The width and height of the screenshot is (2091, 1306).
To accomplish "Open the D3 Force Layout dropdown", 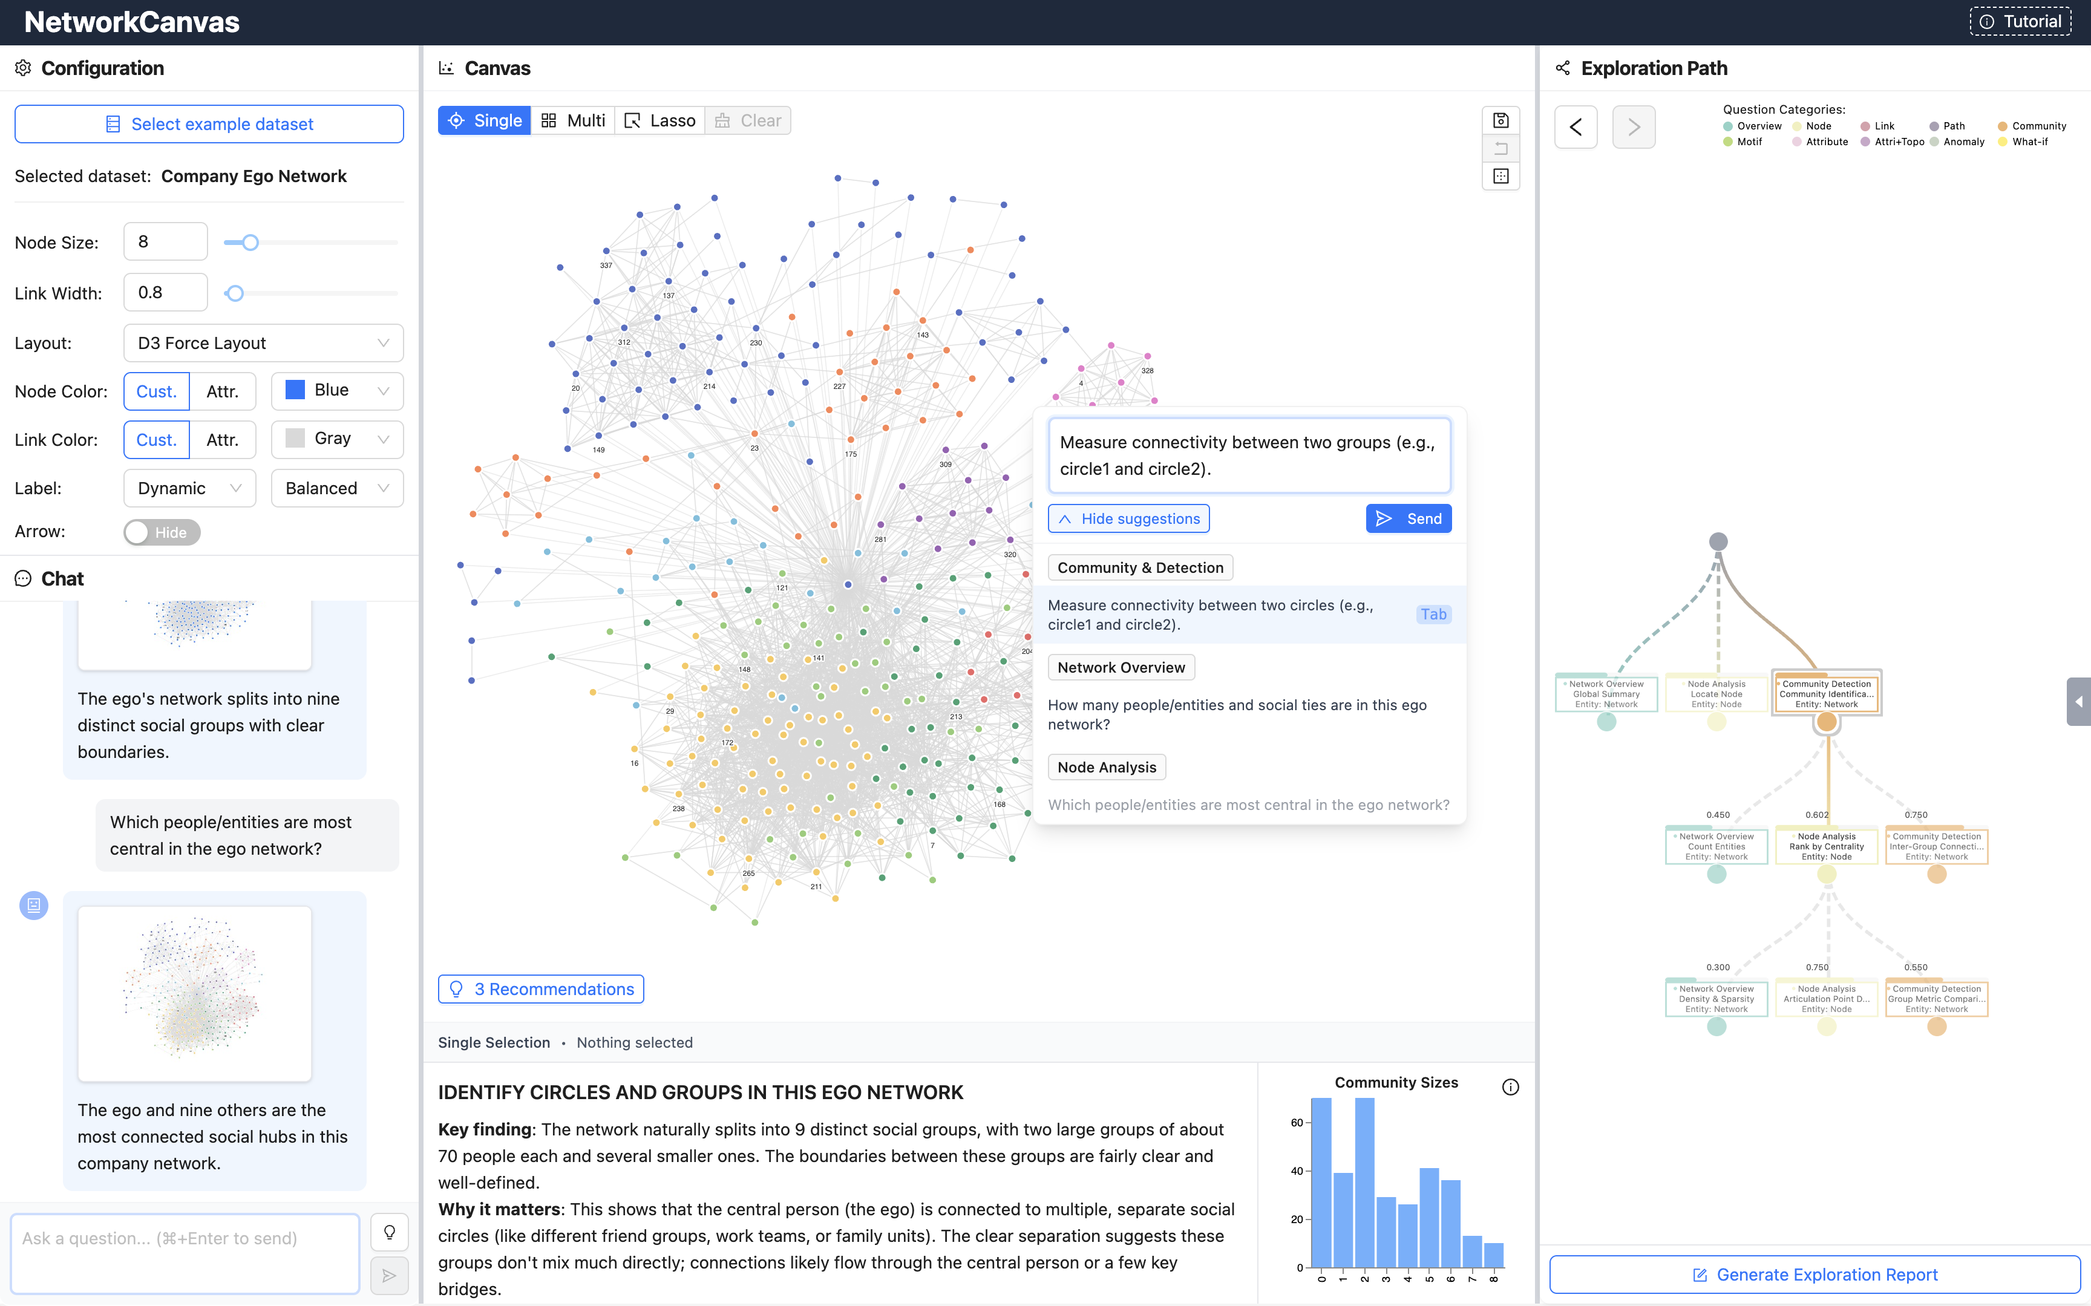I will [263, 343].
